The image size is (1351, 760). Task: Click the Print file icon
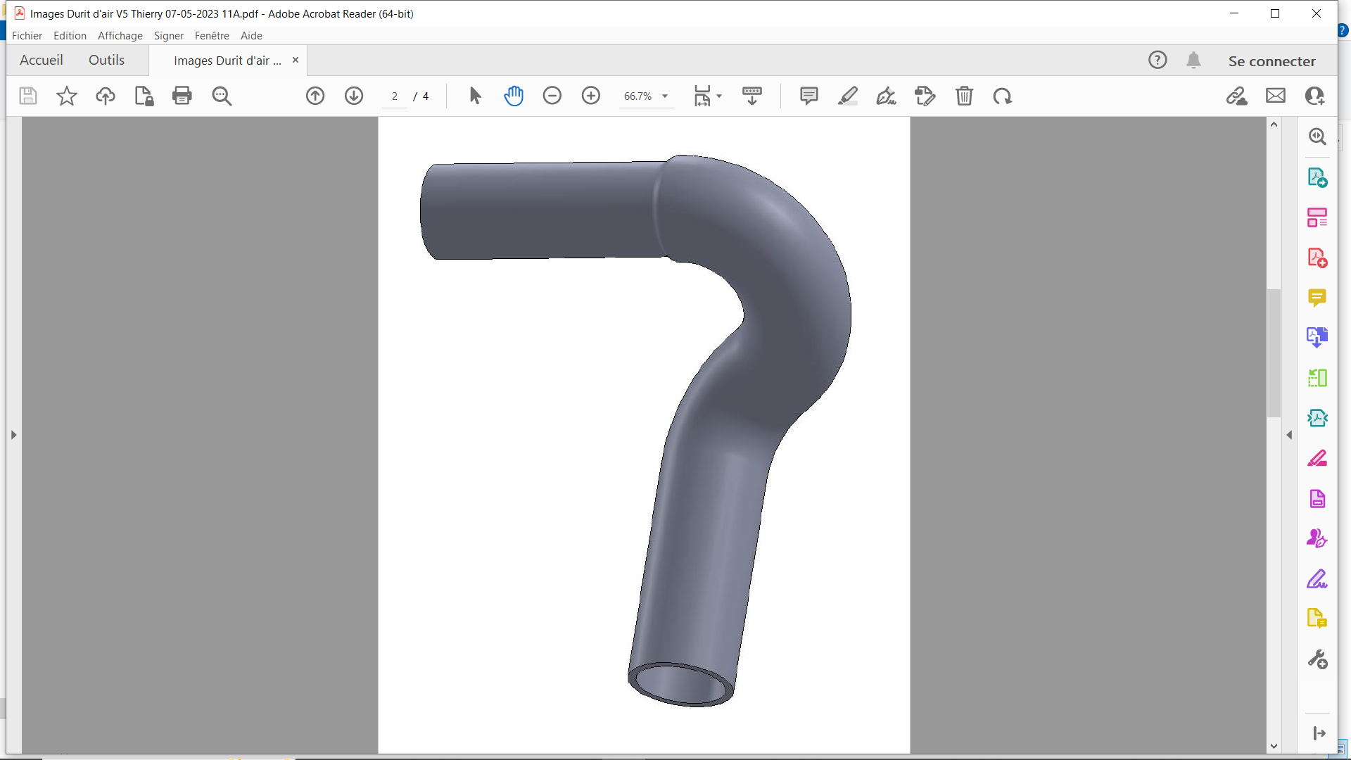[182, 96]
